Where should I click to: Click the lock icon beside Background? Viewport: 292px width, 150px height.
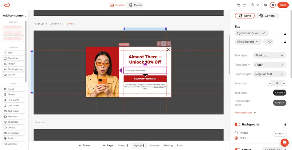(x=285, y=125)
